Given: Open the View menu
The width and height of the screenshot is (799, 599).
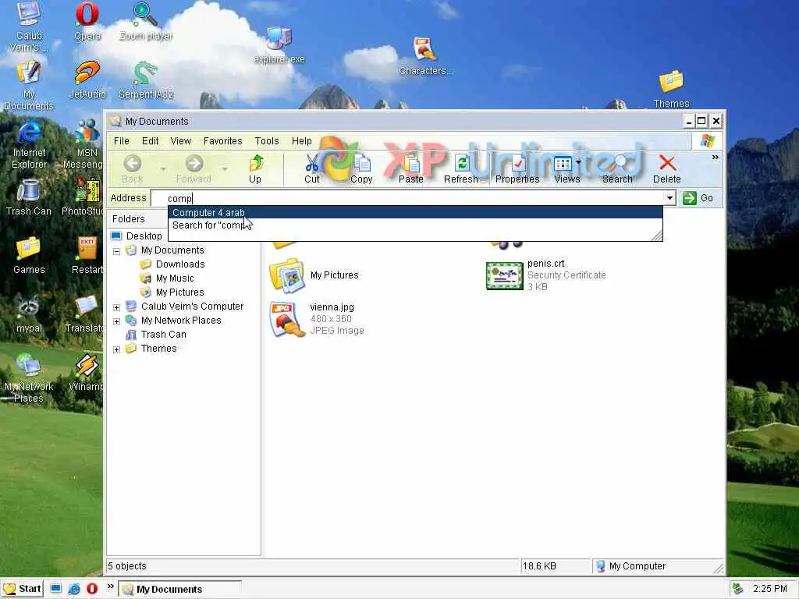Looking at the screenshot, I should [x=181, y=141].
